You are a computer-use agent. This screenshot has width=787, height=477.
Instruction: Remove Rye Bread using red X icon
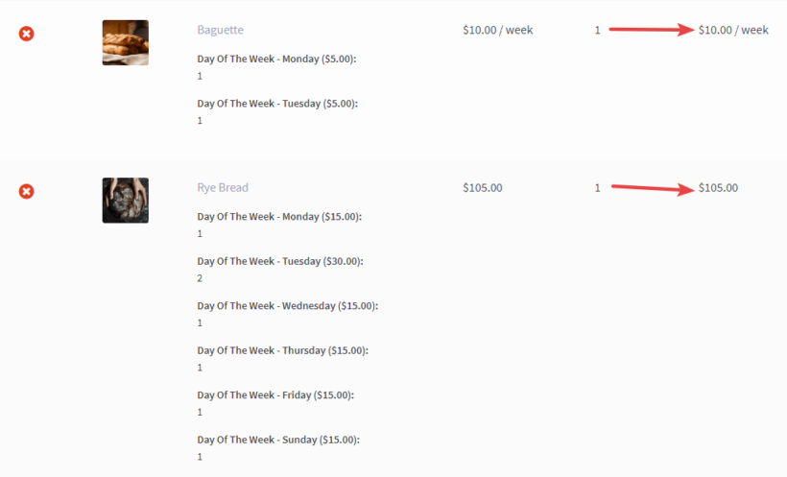coord(27,191)
